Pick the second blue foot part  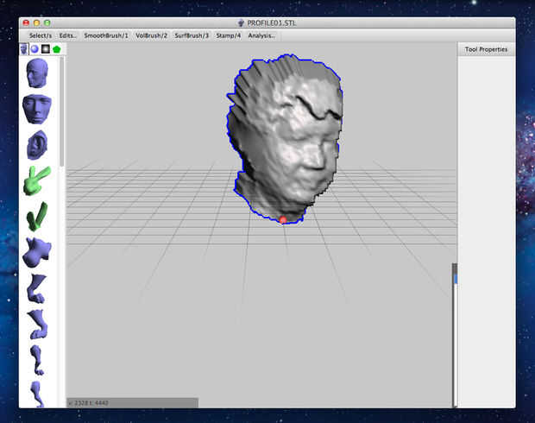click(x=37, y=325)
